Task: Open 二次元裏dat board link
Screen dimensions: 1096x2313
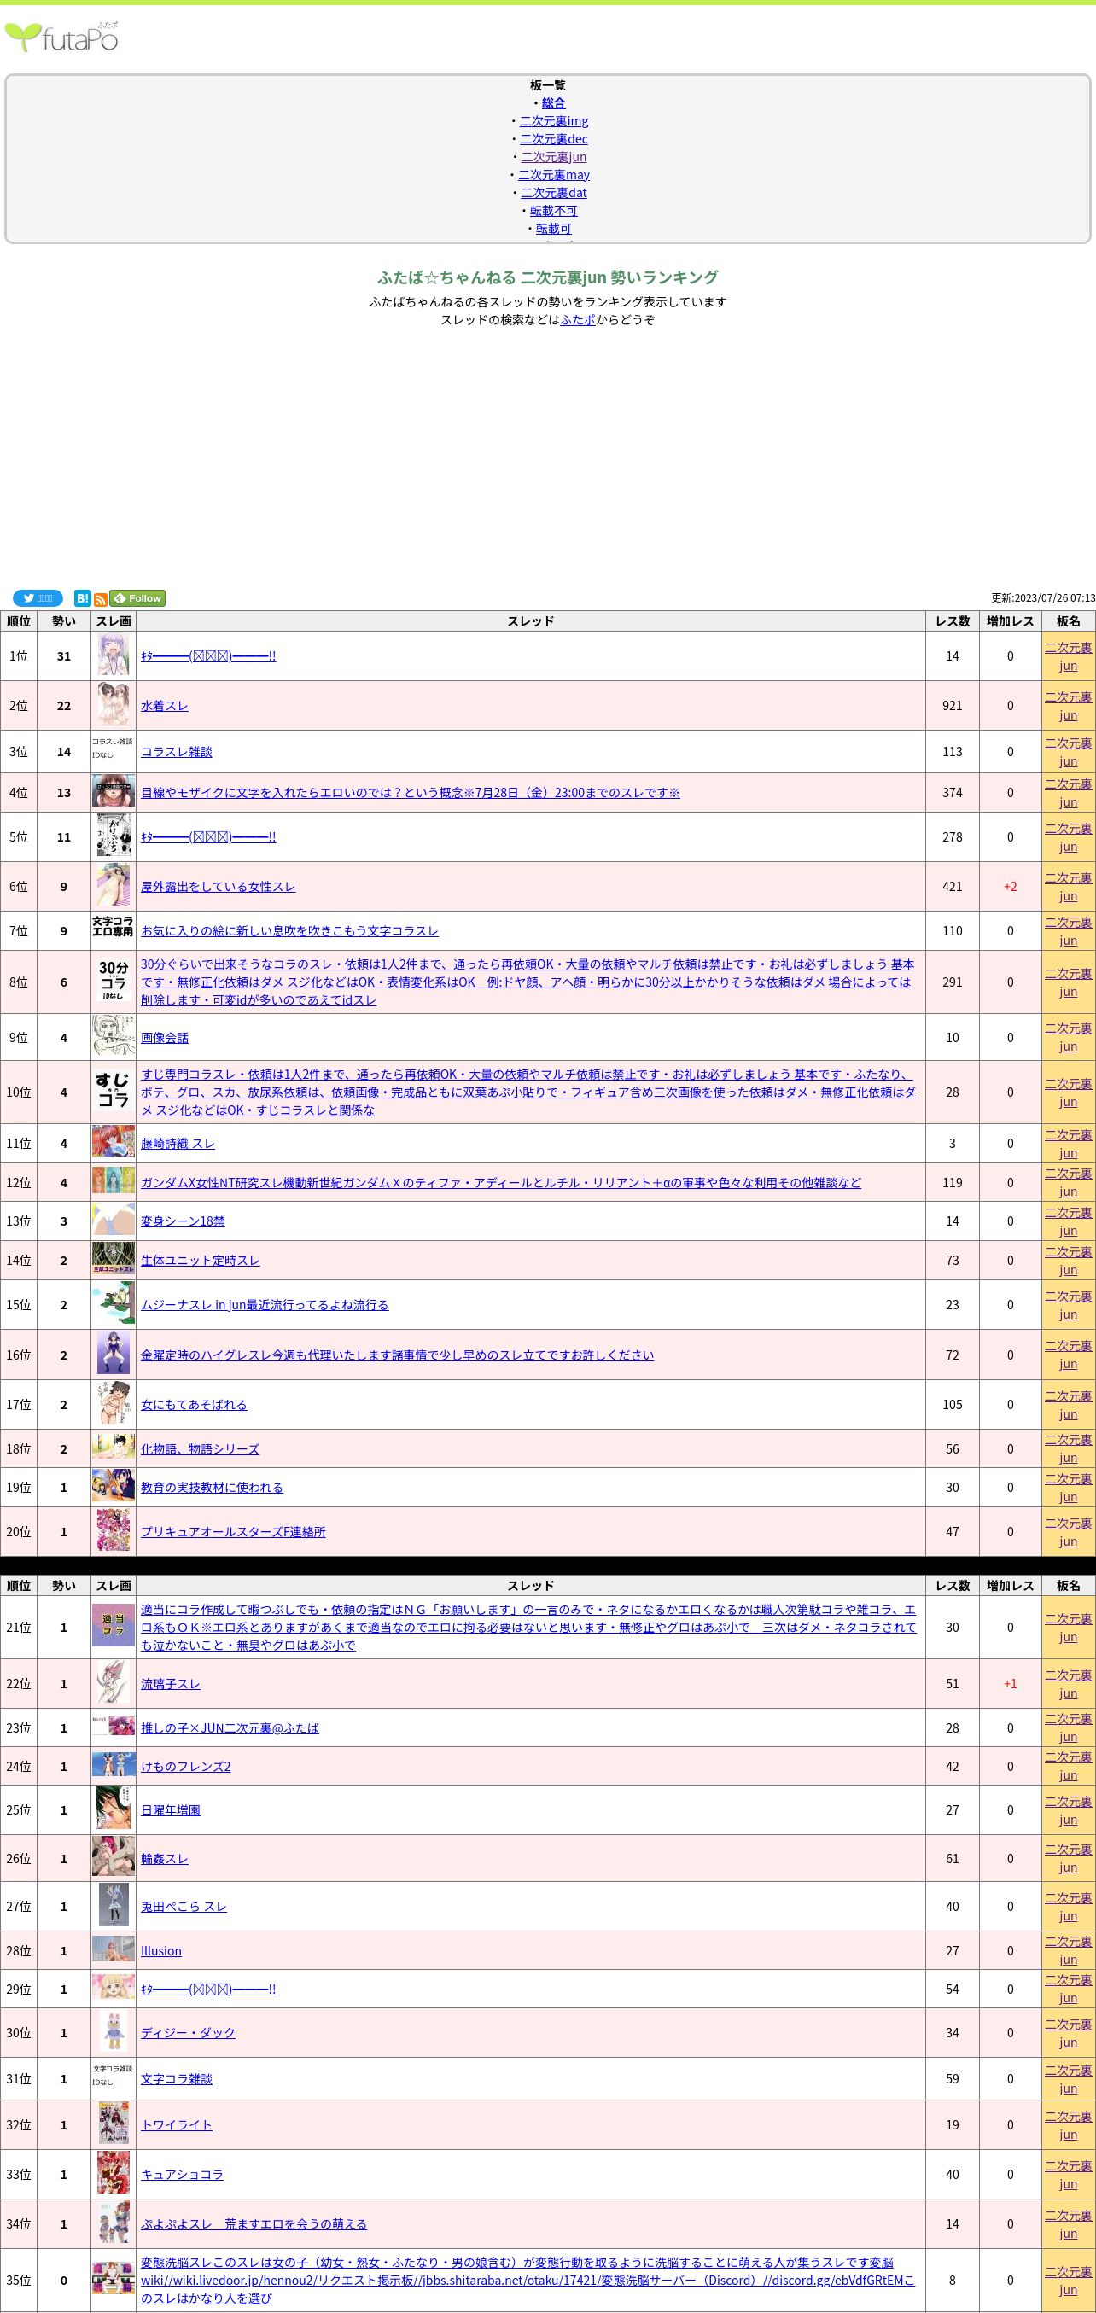Action: click(x=554, y=193)
